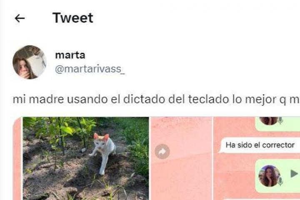This screenshot has width=300, height=200.
Task: Open the profile via the name "marta"
Action: click(x=70, y=55)
